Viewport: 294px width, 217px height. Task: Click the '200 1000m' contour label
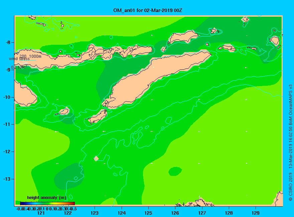[x=30, y=56]
